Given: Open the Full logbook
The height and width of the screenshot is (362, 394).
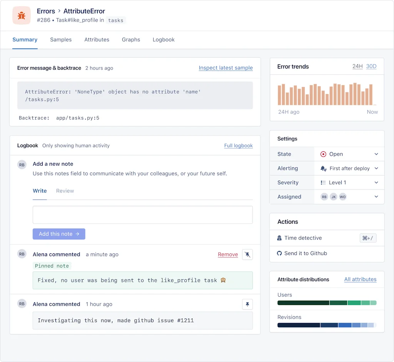Looking at the screenshot, I should point(239,146).
